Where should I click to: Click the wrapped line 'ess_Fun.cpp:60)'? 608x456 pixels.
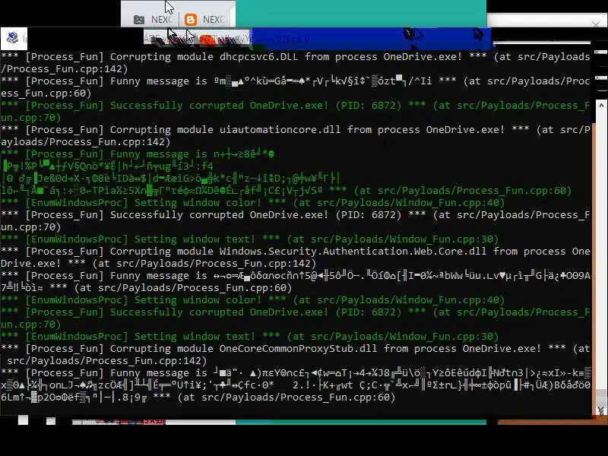[46, 93]
